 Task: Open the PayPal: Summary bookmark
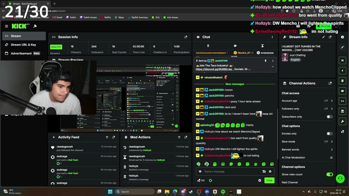click(x=138, y=17)
